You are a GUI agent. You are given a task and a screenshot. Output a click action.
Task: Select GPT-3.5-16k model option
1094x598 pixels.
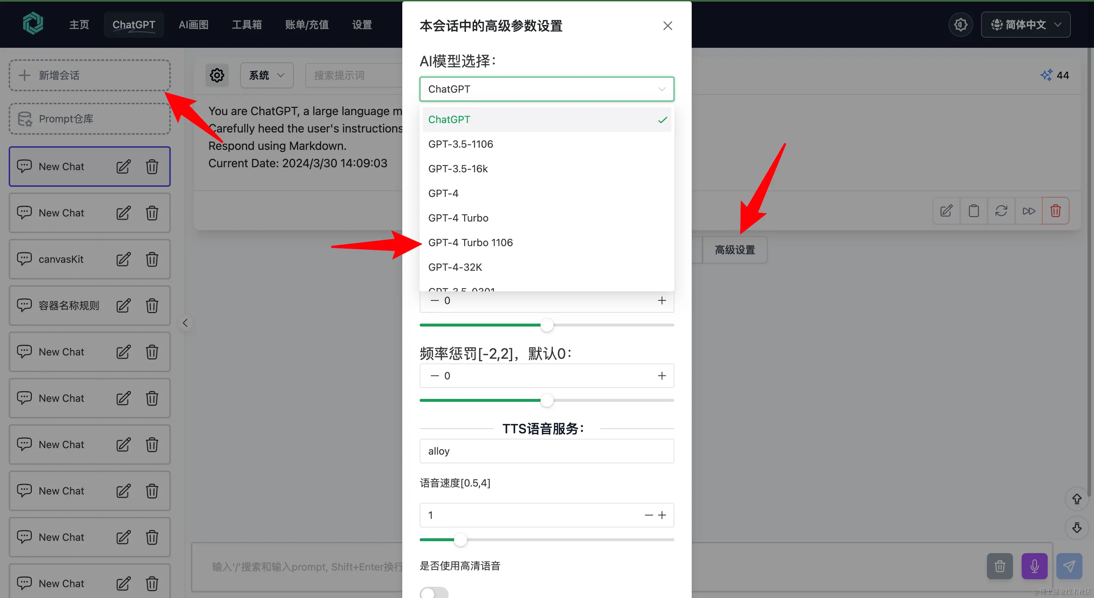pyautogui.click(x=547, y=169)
